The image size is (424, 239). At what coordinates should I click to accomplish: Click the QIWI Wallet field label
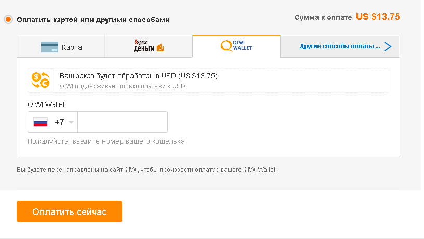(x=46, y=104)
